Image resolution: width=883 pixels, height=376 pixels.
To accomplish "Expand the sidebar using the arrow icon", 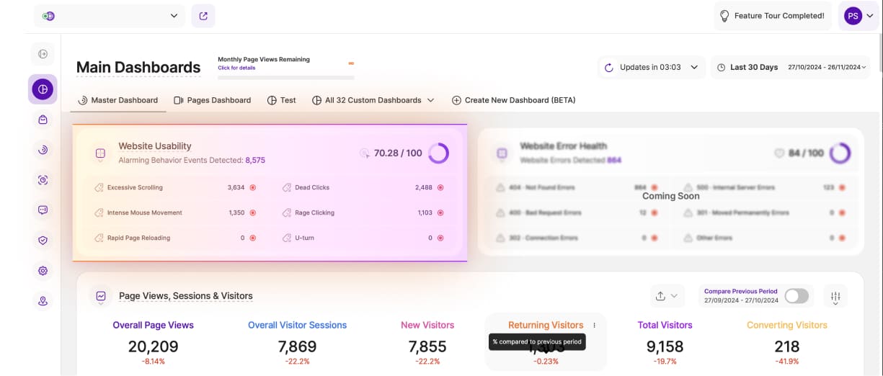I will click(43, 54).
